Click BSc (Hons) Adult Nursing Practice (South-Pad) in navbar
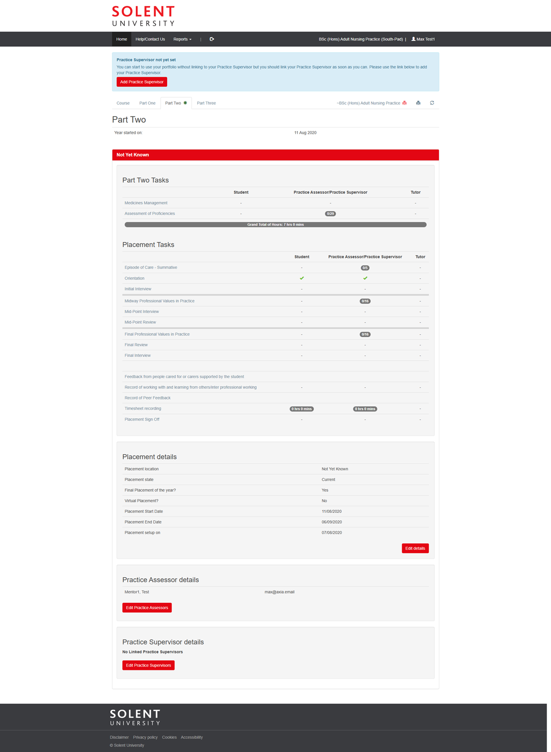 pyautogui.click(x=361, y=39)
